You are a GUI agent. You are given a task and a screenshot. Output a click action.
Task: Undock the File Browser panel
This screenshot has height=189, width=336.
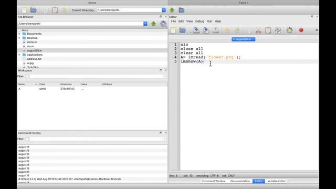[x=161, y=17]
